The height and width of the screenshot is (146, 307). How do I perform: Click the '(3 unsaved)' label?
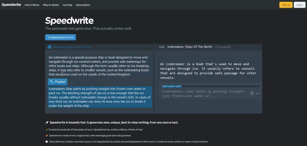(x=223, y=46)
